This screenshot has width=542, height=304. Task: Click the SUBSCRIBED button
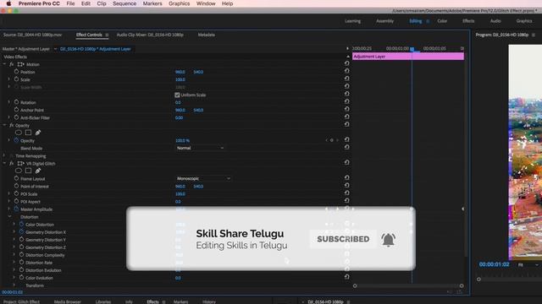pos(343,239)
